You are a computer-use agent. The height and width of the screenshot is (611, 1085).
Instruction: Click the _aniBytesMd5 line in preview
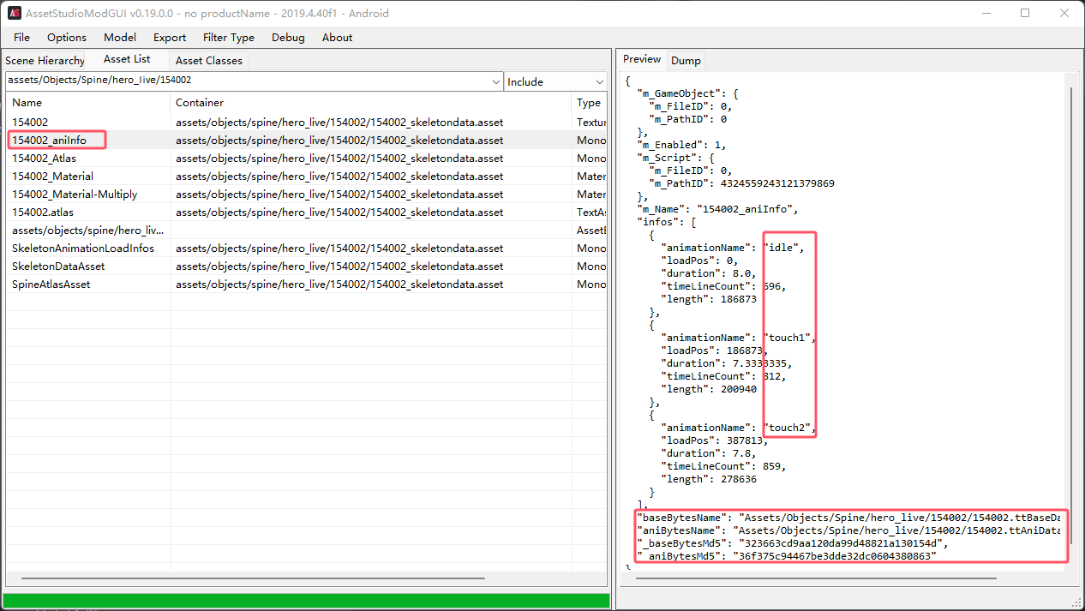tap(787, 556)
